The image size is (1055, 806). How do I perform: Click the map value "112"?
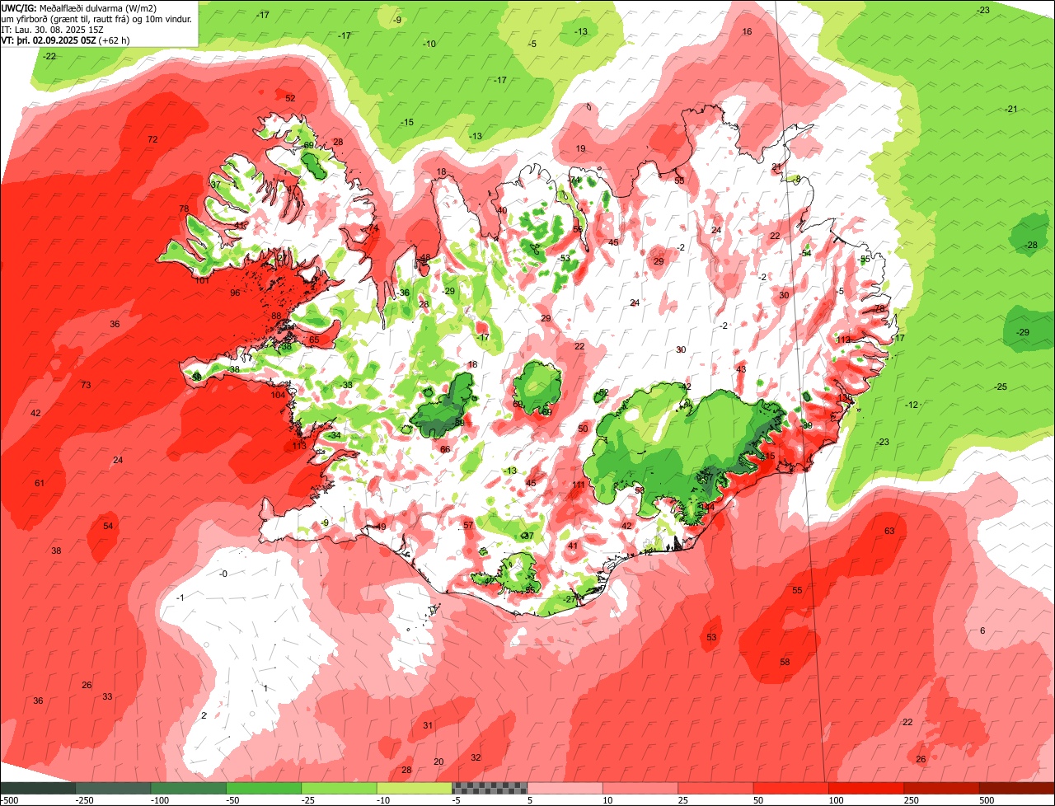coord(843,340)
